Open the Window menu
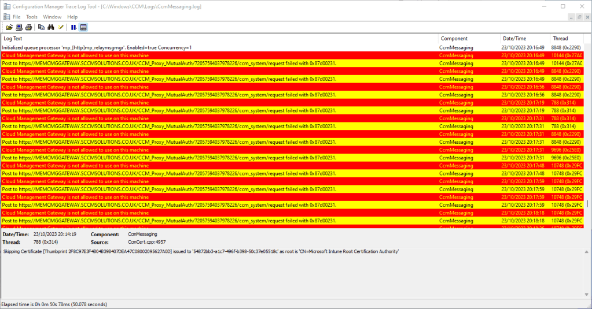 (x=52, y=17)
